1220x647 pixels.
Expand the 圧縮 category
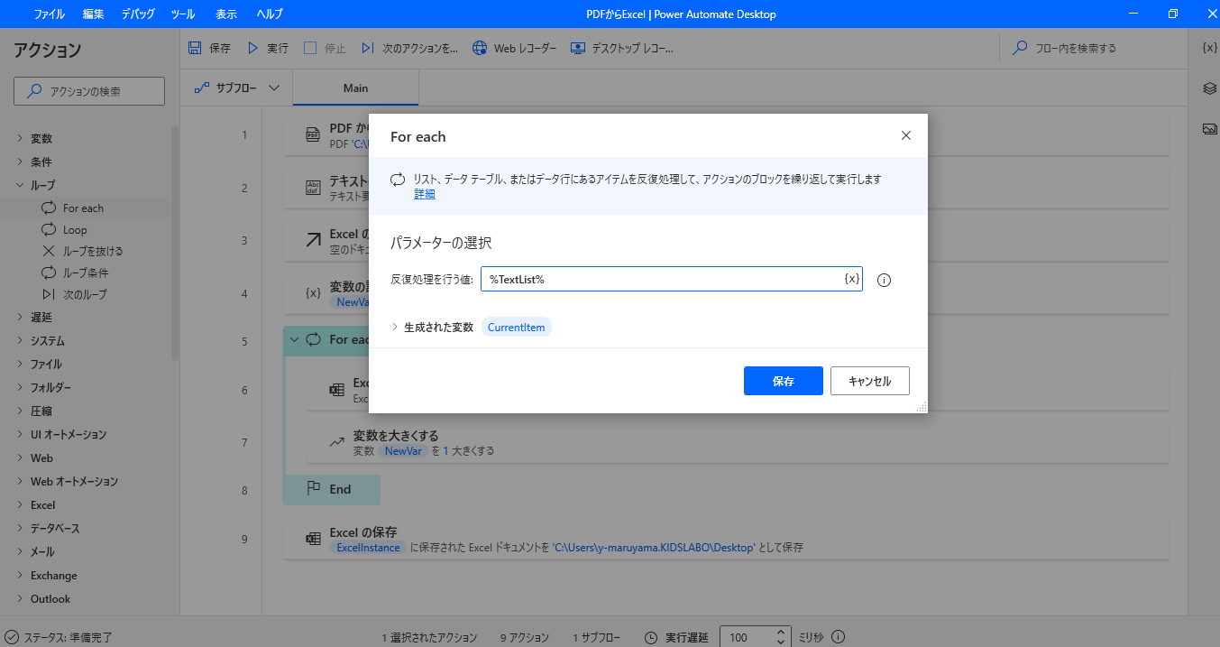[20, 411]
